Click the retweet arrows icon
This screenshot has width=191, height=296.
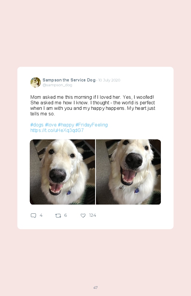[58, 215]
